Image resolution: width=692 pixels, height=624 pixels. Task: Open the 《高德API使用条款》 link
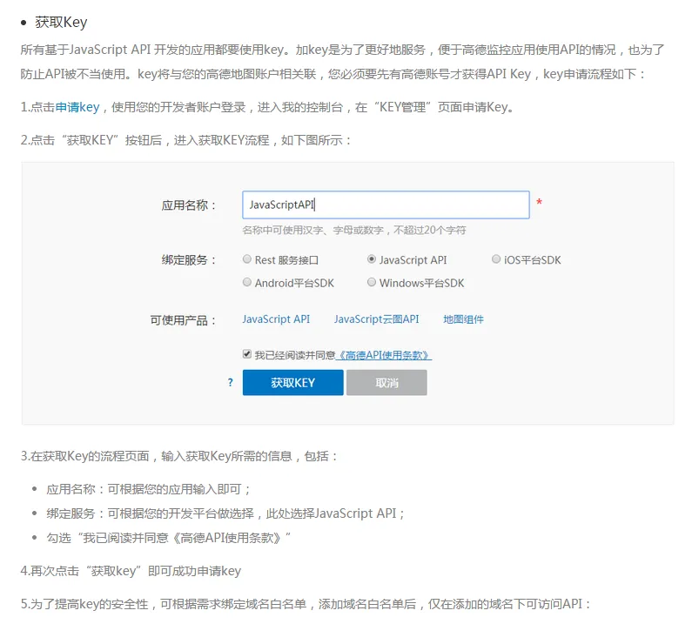point(384,355)
